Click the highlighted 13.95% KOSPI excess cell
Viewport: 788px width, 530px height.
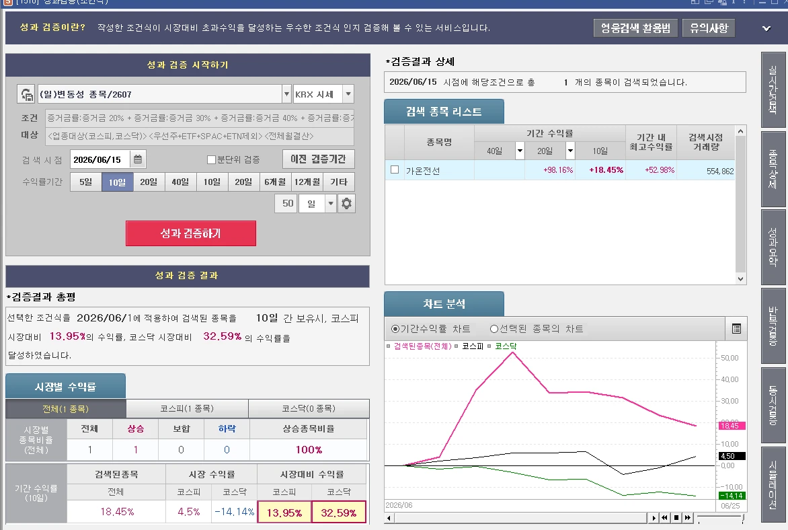click(x=284, y=513)
